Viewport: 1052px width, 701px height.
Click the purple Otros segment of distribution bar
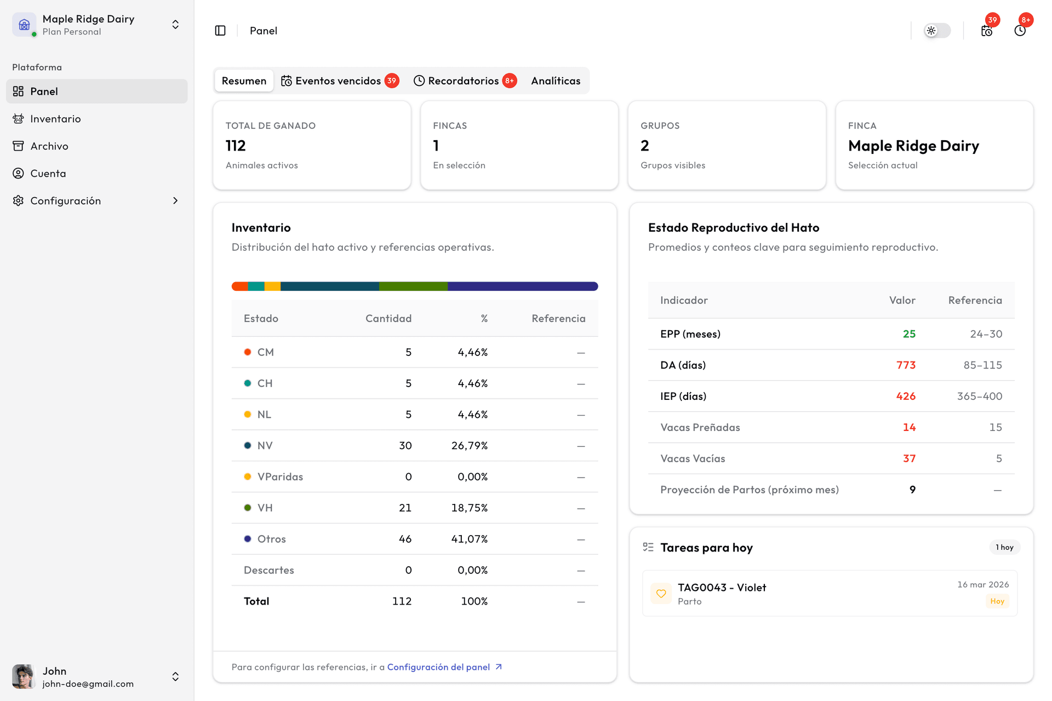pos(522,286)
